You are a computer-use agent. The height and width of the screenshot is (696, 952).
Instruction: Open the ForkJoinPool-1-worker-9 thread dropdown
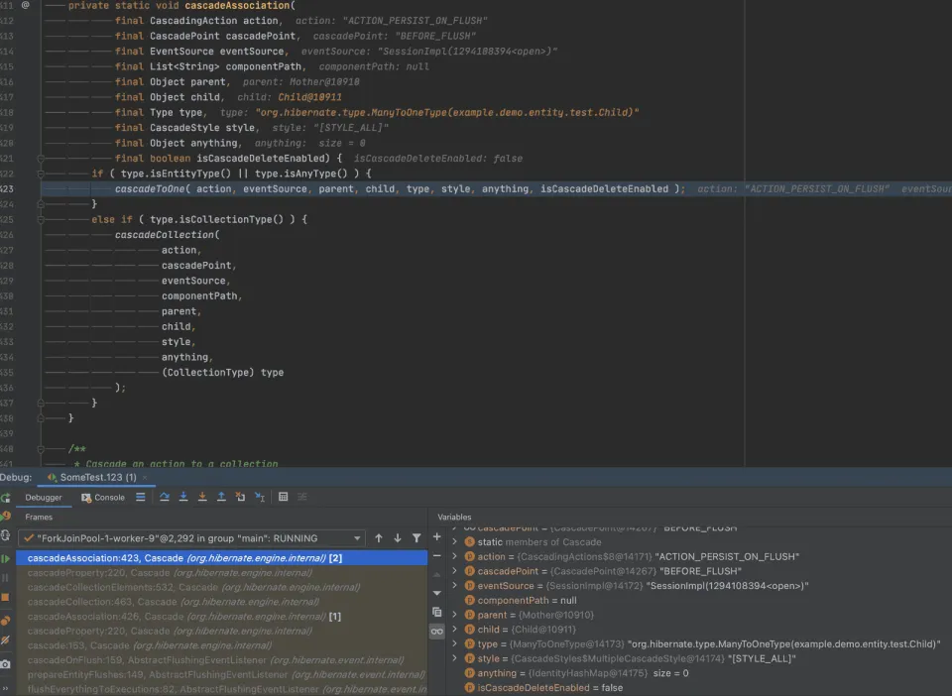[191, 538]
